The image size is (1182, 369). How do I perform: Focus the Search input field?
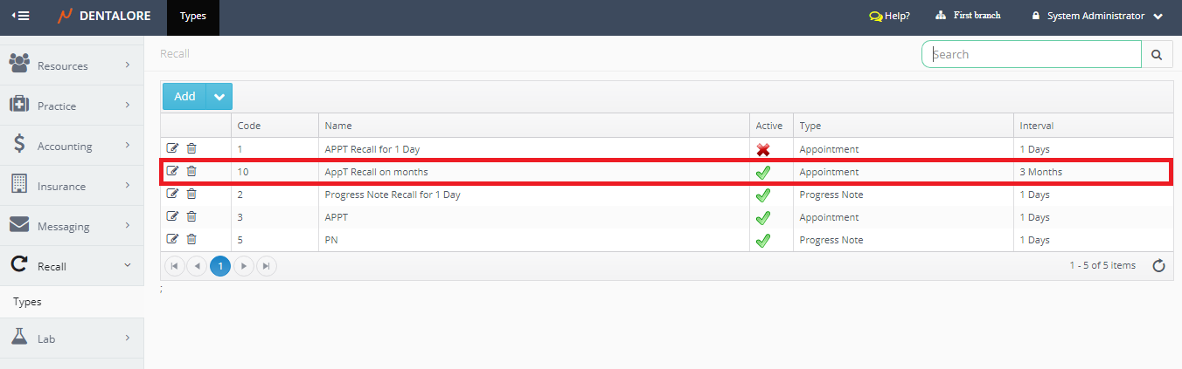tap(1032, 54)
